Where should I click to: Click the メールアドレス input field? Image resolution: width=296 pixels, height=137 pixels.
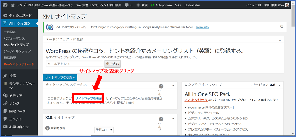[x=75, y=64]
